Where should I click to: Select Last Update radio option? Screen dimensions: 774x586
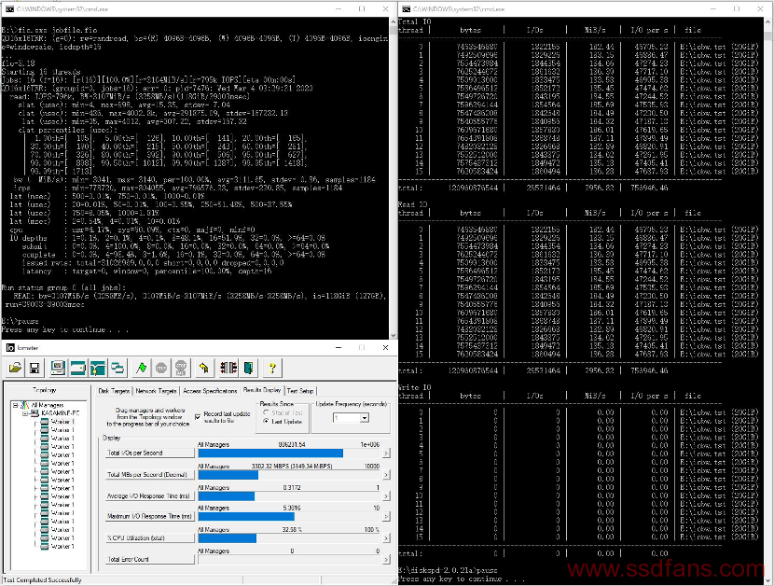coord(266,422)
